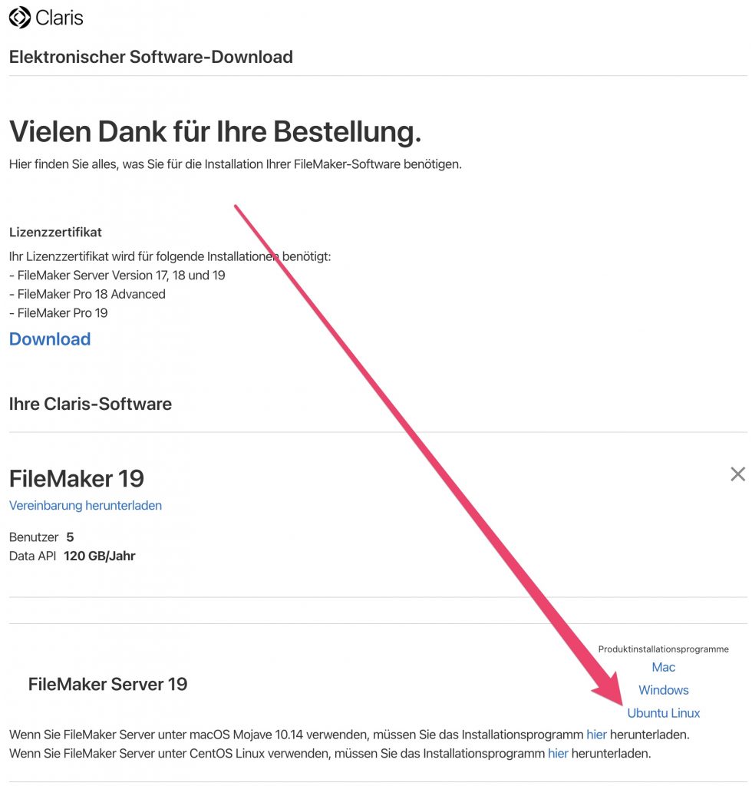Viewport: 752px width, 786px height.
Task: Click the Benutzer count value 5
Action: 70,537
